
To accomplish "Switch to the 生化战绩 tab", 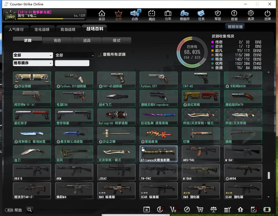I will pos(42,29).
